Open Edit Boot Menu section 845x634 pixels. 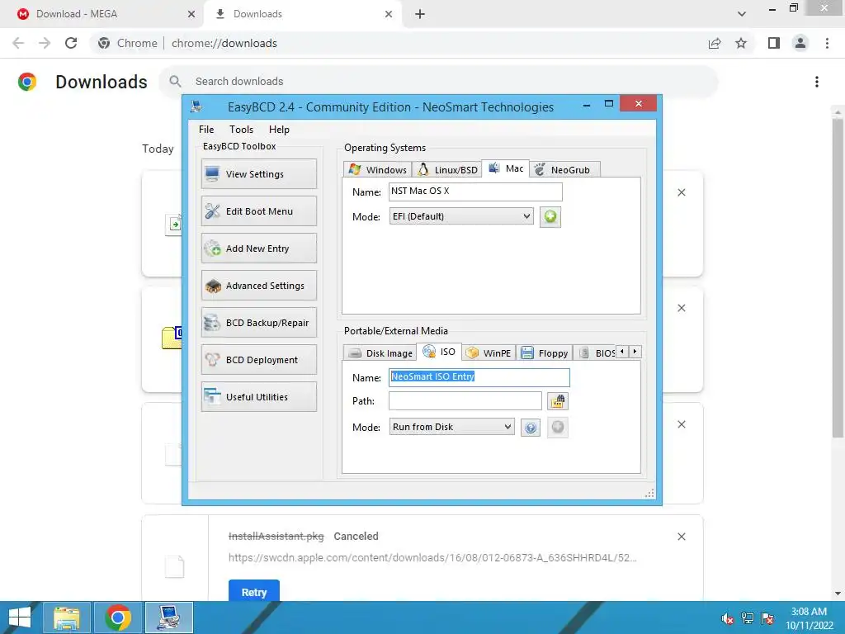point(258,211)
